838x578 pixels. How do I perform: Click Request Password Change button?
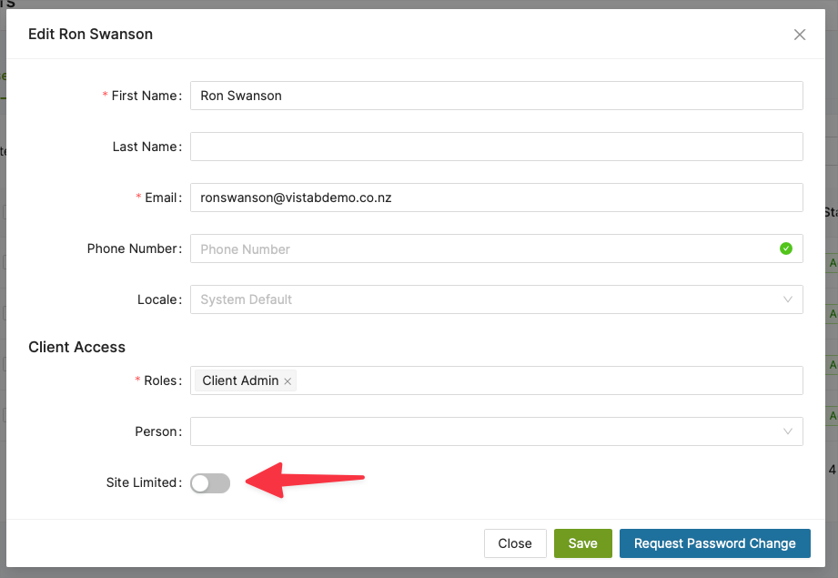click(x=714, y=543)
